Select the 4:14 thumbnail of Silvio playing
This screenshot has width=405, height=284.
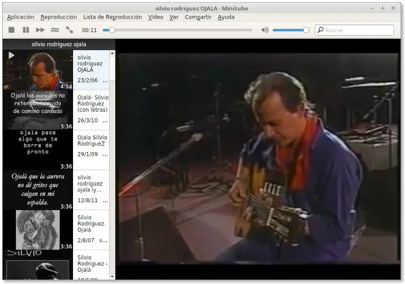point(38,70)
